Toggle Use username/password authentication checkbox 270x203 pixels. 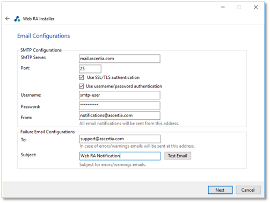pyautogui.click(x=82, y=86)
